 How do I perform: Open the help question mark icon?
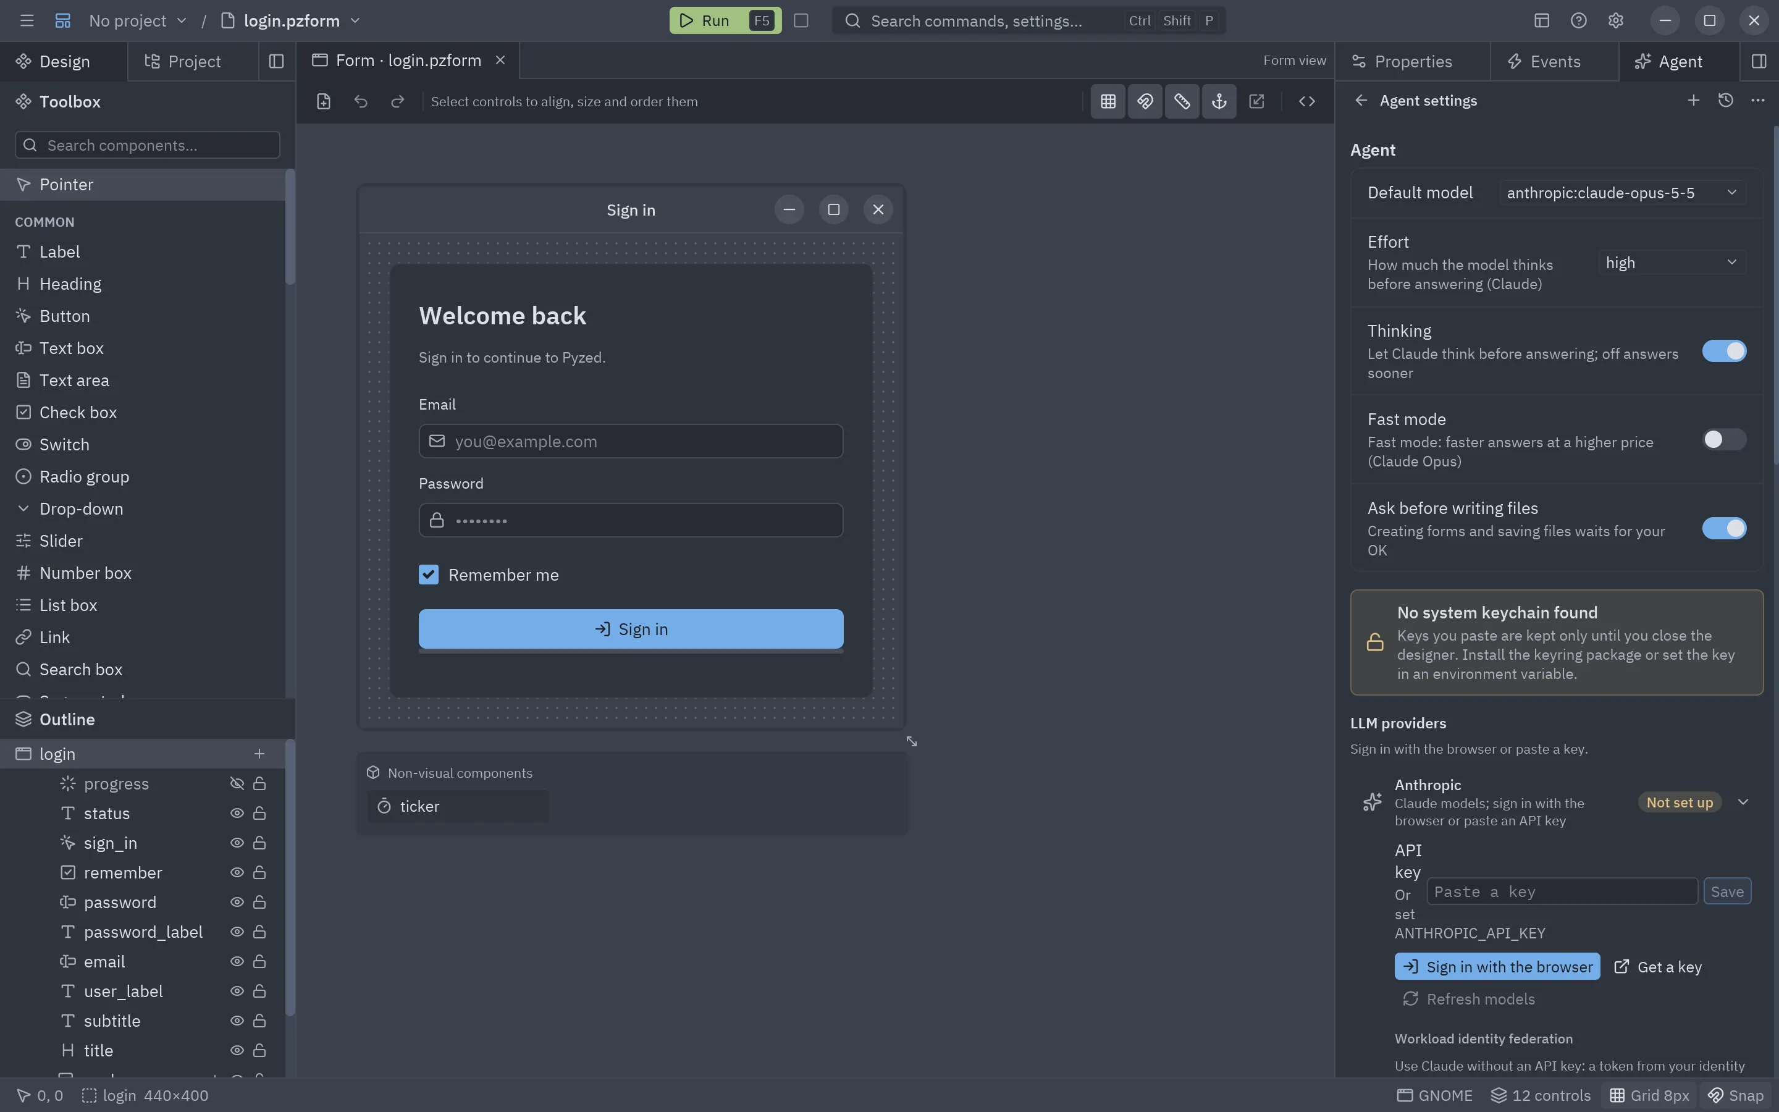point(1578,20)
